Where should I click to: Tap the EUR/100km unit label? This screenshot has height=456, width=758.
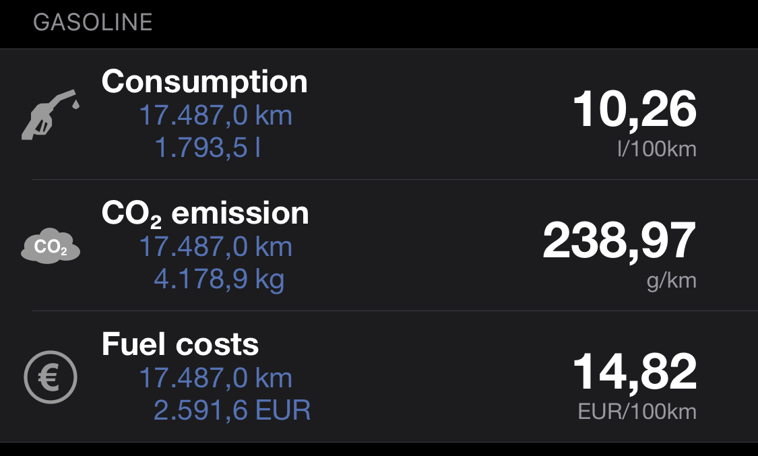click(637, 412)
